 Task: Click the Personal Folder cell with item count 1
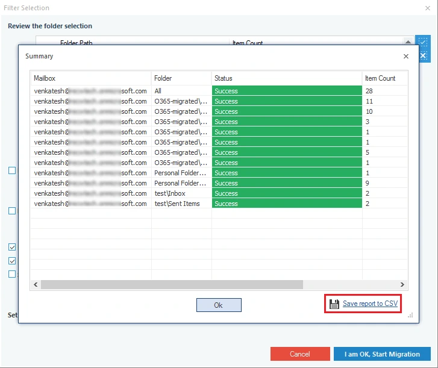(181, 173)
